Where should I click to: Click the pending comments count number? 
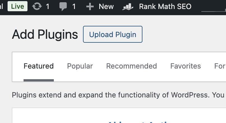(74, 6)
